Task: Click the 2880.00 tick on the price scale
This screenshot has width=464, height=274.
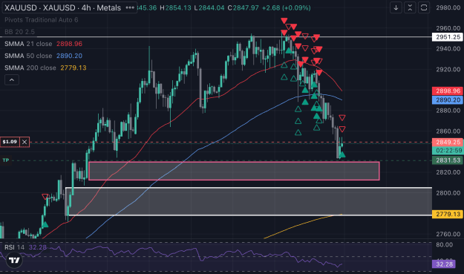Action: pos(448,111)
